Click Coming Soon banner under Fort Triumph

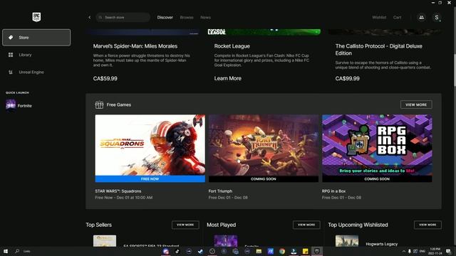(264, 178)
